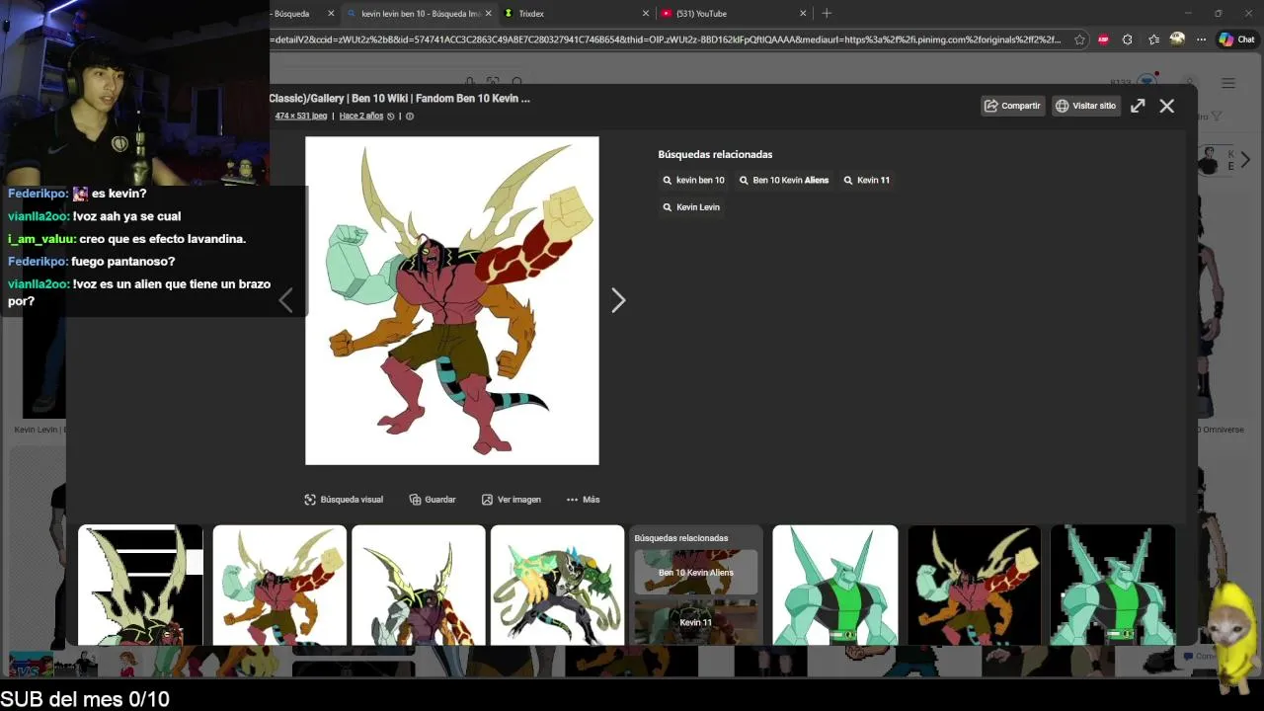Image resolution: width=1264 pixels, height=711 pixels.
Task: Click the right carousel chevron in results
Action: tap(1245, 159)
